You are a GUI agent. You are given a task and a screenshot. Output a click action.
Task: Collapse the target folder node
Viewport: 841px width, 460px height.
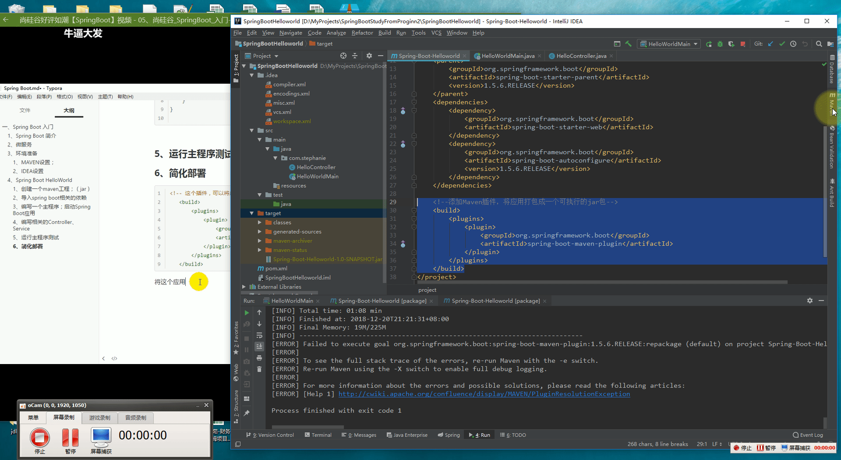(x=252, y=213)
